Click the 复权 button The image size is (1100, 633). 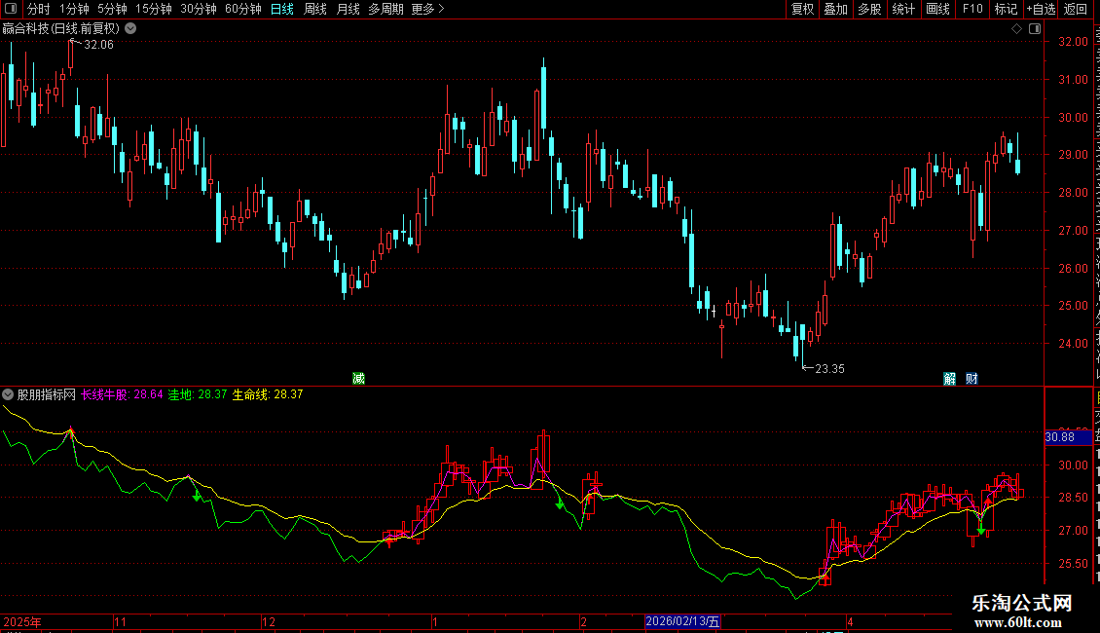click(x=802, y=9)
